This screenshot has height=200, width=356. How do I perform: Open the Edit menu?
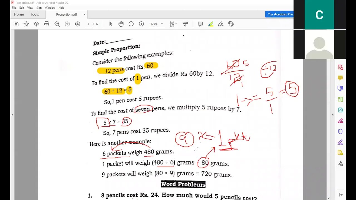(22, 8)
